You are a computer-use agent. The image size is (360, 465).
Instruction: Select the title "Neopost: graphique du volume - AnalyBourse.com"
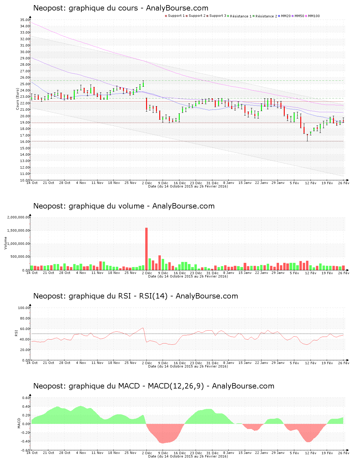tap(124, 206)
